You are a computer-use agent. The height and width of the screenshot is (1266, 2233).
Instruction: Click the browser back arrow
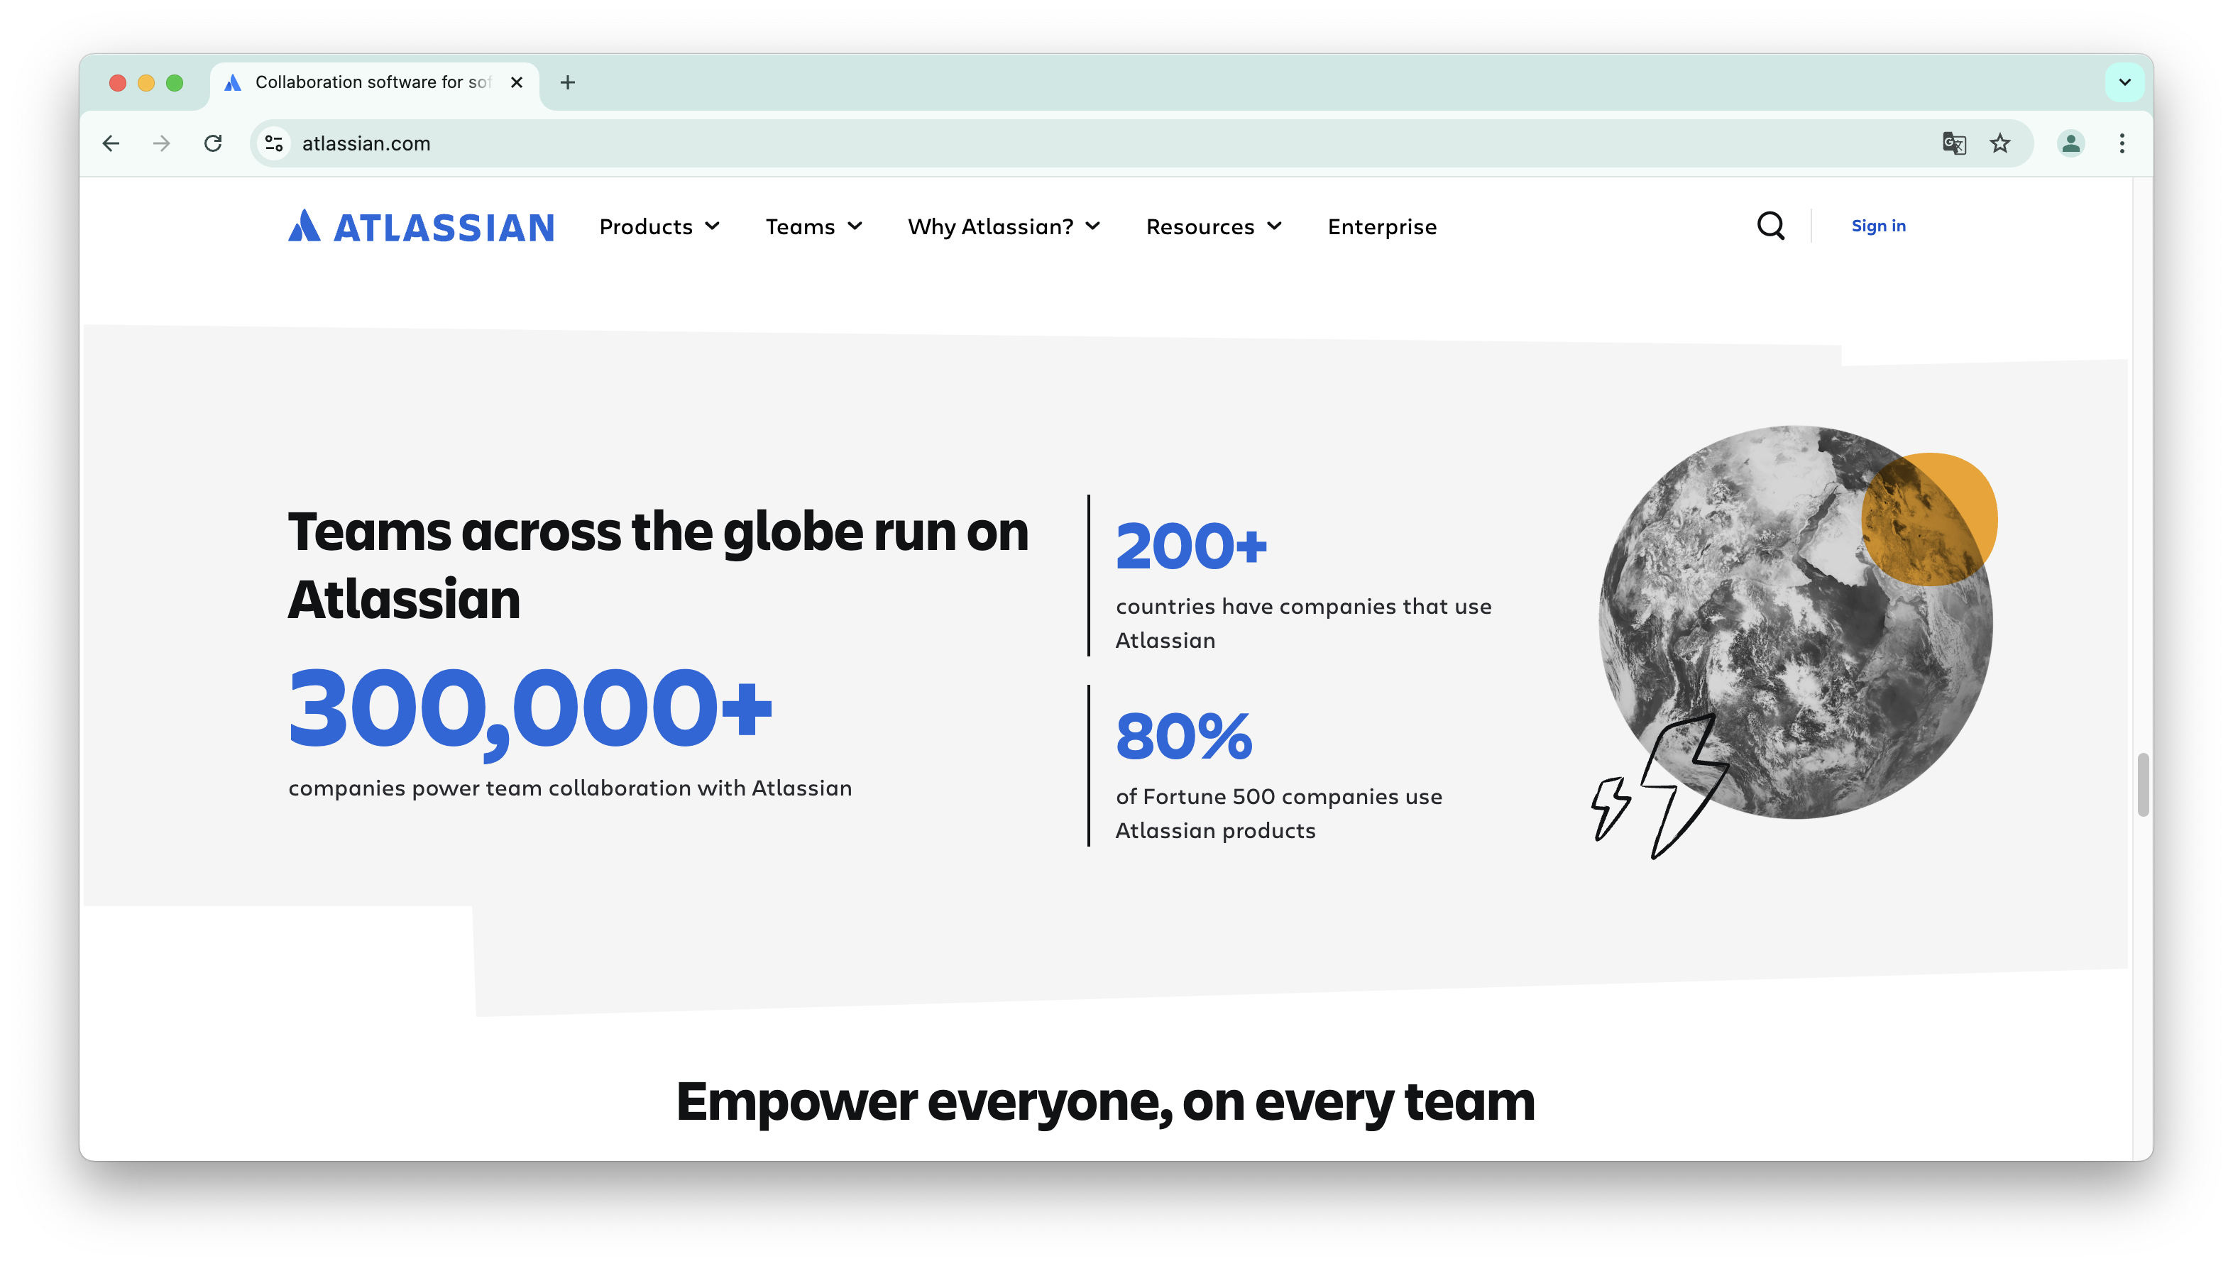(111, 143)
